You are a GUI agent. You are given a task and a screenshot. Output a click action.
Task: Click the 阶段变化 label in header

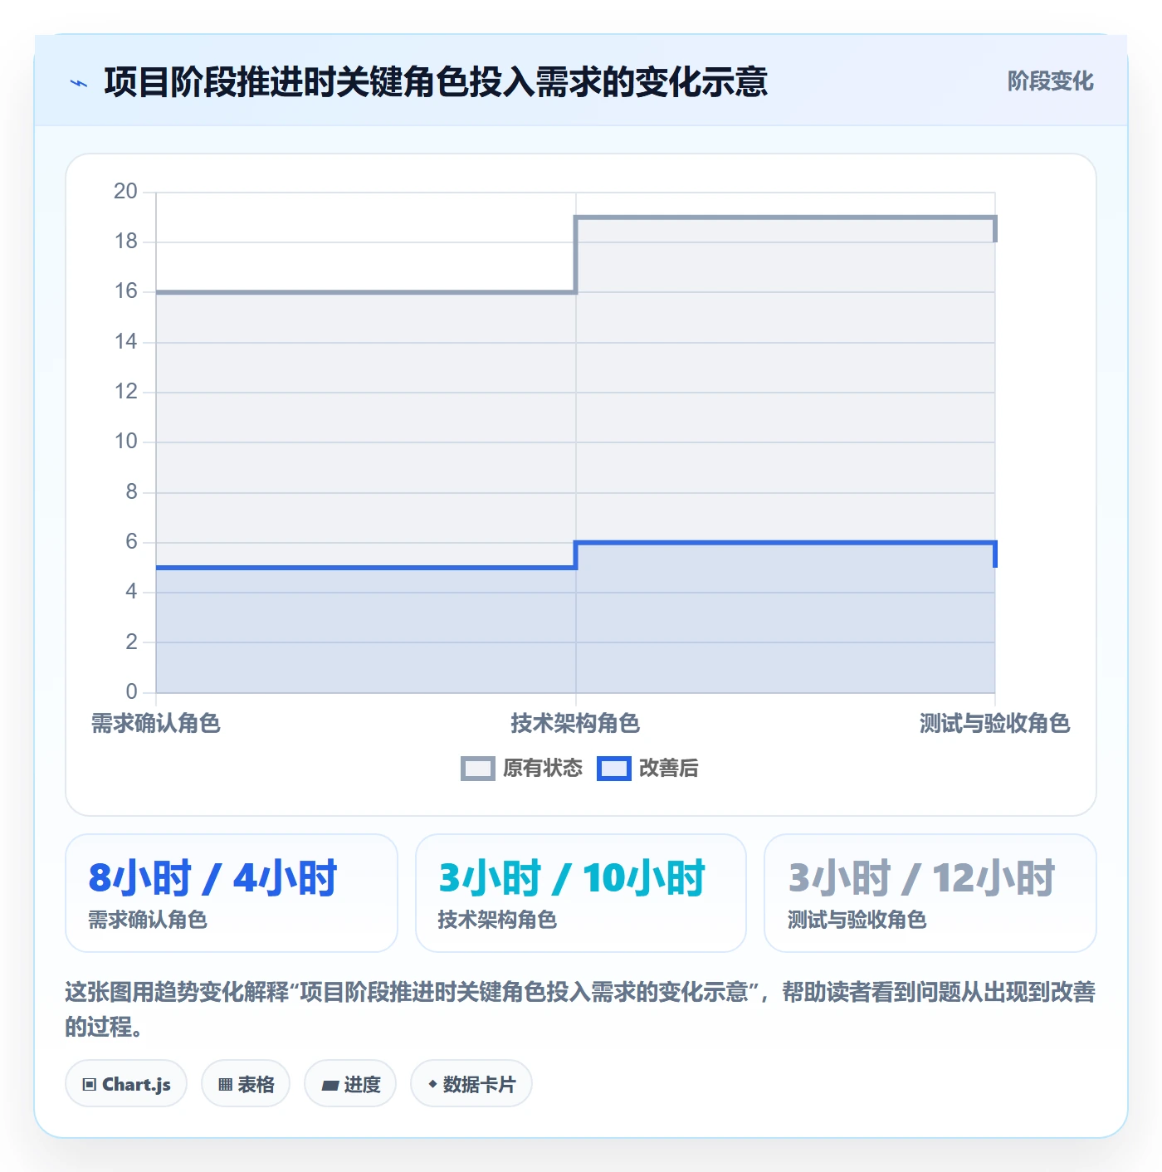pos(1050,81)
